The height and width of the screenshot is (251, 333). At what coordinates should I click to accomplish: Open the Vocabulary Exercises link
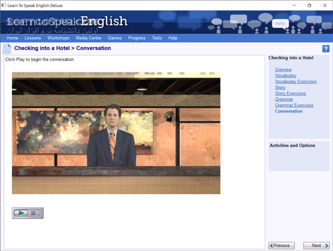(295, 81)
